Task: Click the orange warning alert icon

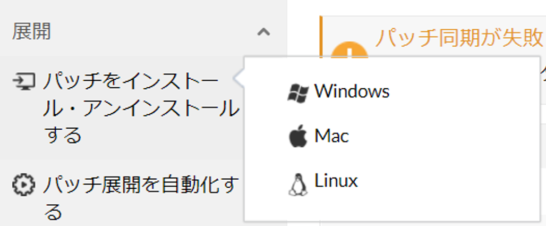Action: coord(349,50)
